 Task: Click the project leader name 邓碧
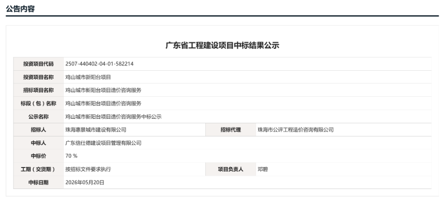263,169
